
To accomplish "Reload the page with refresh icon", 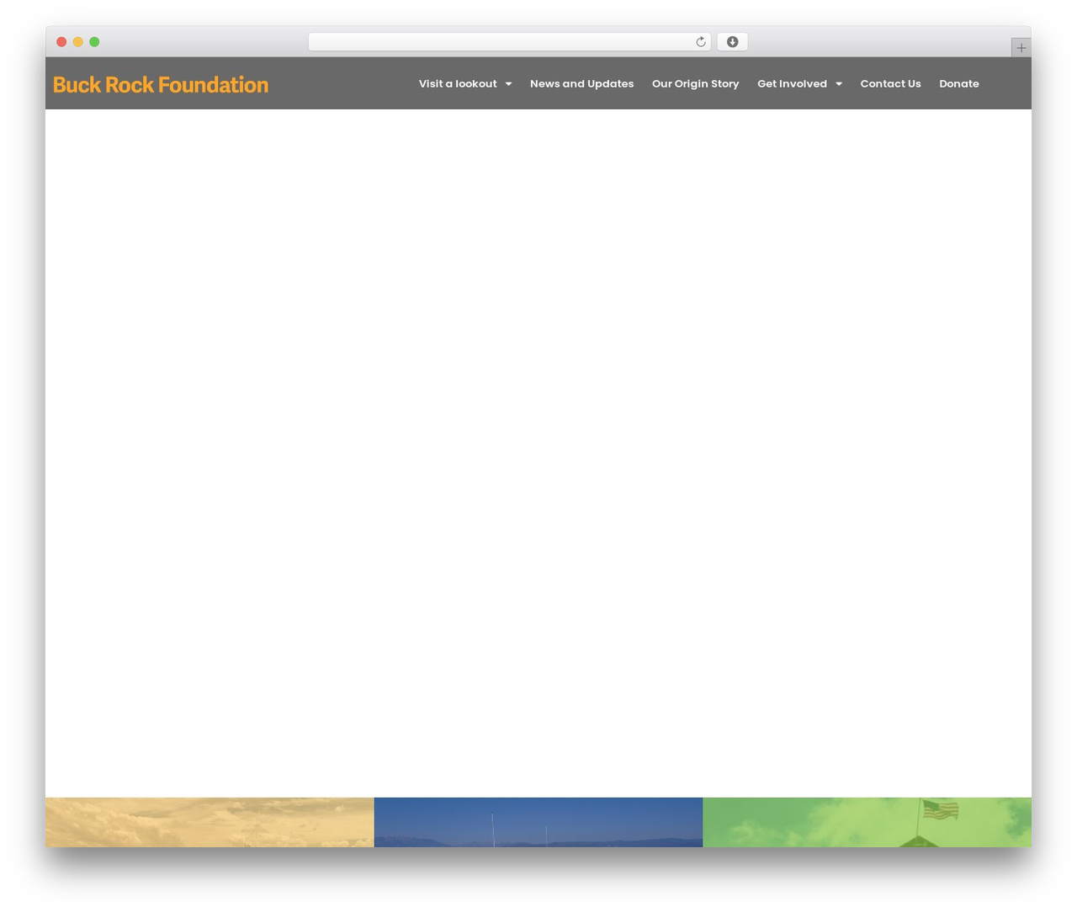I will click(700, 42).
